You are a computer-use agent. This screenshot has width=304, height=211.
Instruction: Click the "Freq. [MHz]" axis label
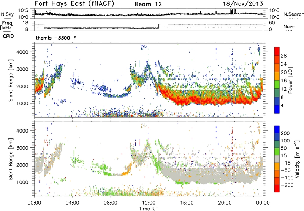tap(7, 26)
